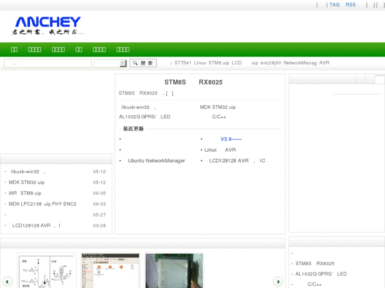Select the rightmost tab of the right panel
This screenshot has width=385, height=288.
click(x=379, y=79)
